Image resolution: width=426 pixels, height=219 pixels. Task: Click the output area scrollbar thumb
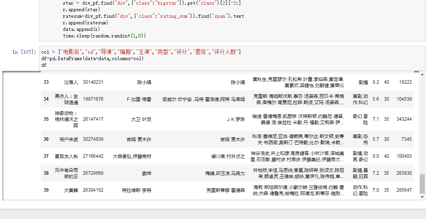[x=422, y=184]
